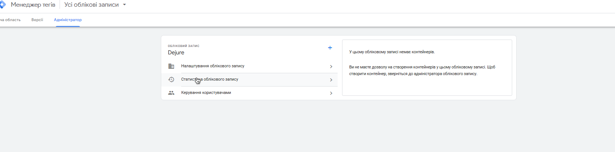Click the 'Менеджер тегів' title

coord(33,5)
